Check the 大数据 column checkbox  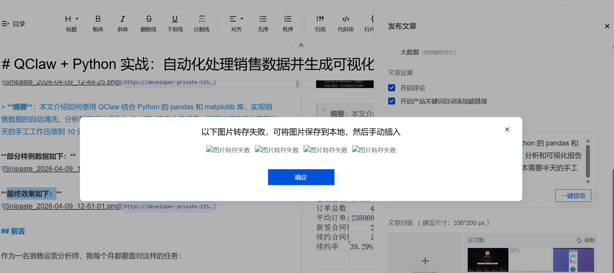tap(392, 52)
